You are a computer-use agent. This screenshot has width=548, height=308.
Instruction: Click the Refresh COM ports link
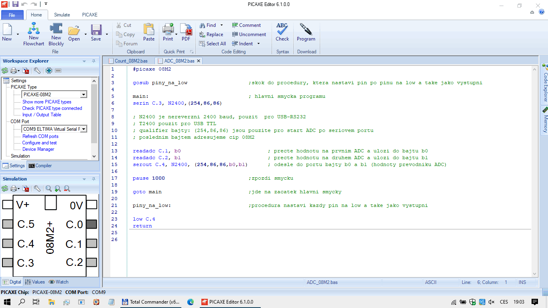40,136
